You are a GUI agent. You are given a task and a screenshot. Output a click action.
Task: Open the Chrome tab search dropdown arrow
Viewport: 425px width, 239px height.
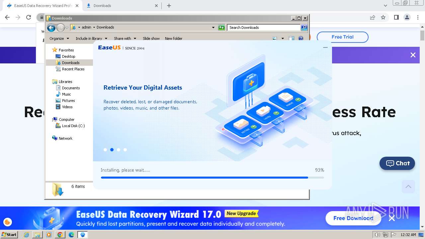(x=385, y=6)
